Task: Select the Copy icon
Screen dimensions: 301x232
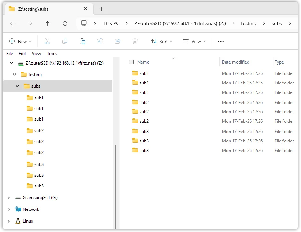Action: coord(64,41)
